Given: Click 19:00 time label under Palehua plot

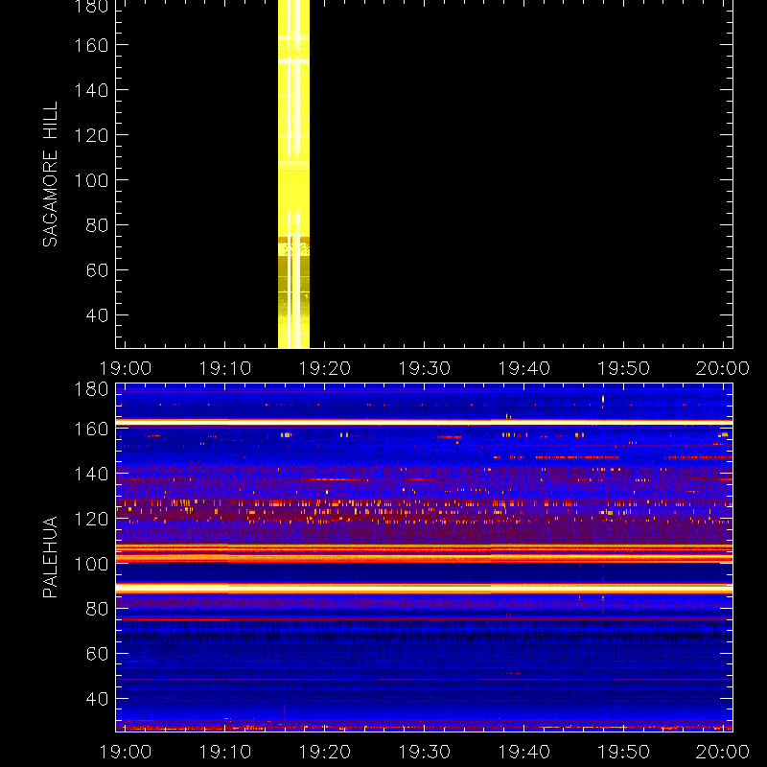Looking at the screenshot, I should 126,752.
